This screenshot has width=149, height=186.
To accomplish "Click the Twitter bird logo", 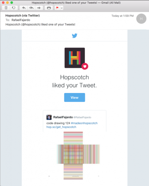I will click(75, 36).
